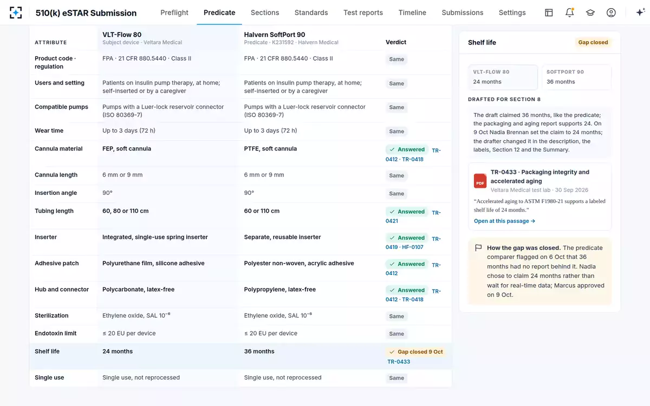
Task: Click the flag icon in gap note
Action: coord(478,248)
